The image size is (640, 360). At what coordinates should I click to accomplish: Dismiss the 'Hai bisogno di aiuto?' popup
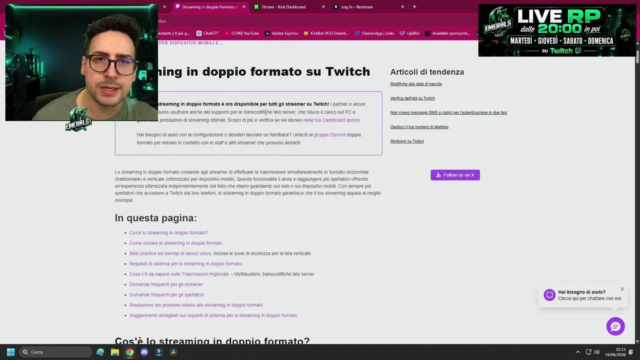(x=622, y=289)
